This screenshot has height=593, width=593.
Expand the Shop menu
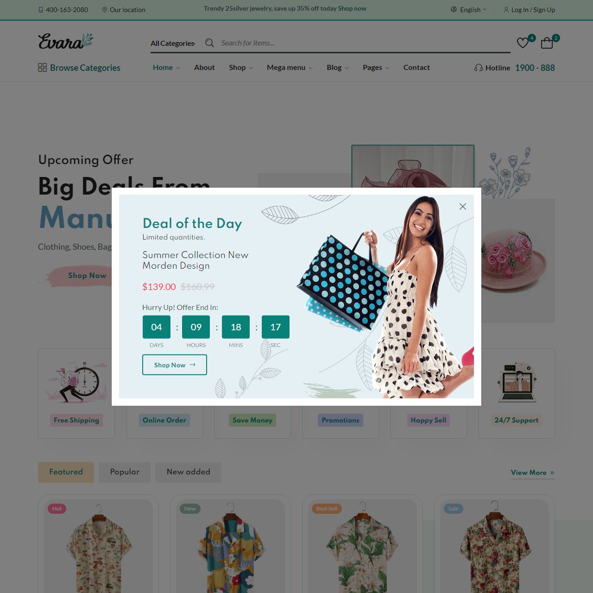(241, 68)
